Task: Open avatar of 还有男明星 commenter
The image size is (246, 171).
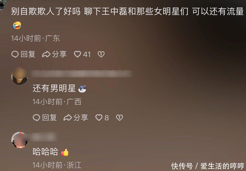Action: (20, 76)
